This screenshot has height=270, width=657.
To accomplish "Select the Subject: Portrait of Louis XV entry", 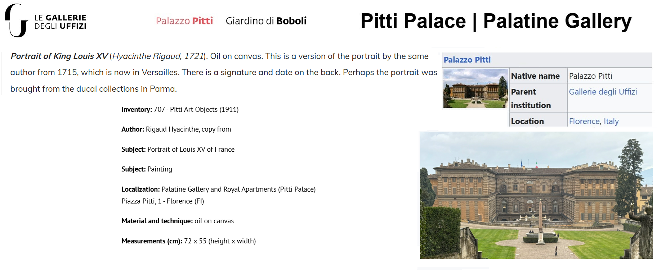I will (x=178, y=150).
